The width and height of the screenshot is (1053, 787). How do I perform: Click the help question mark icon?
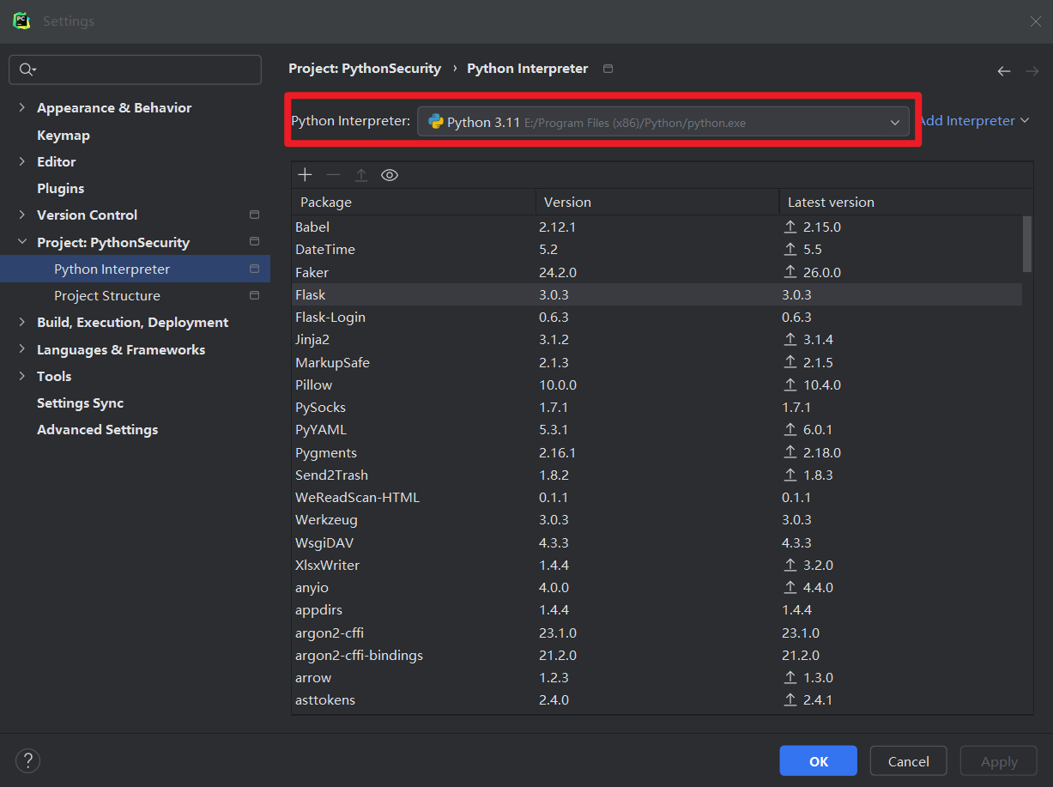tap(27, 760)
